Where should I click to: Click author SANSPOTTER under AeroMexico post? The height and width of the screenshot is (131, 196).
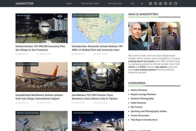click(x=79, y=103)
